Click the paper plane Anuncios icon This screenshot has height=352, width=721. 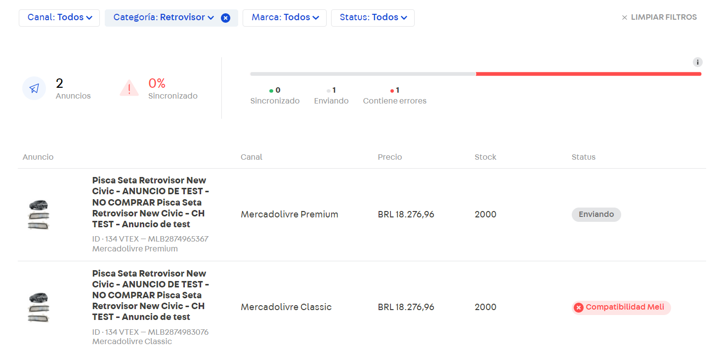point(33,88)
